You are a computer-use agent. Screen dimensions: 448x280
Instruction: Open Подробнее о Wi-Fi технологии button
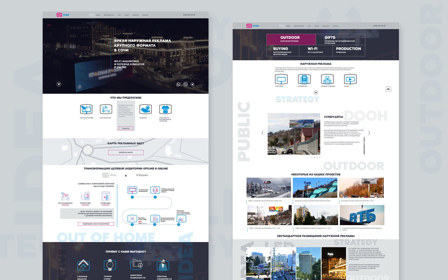point(96,224)
